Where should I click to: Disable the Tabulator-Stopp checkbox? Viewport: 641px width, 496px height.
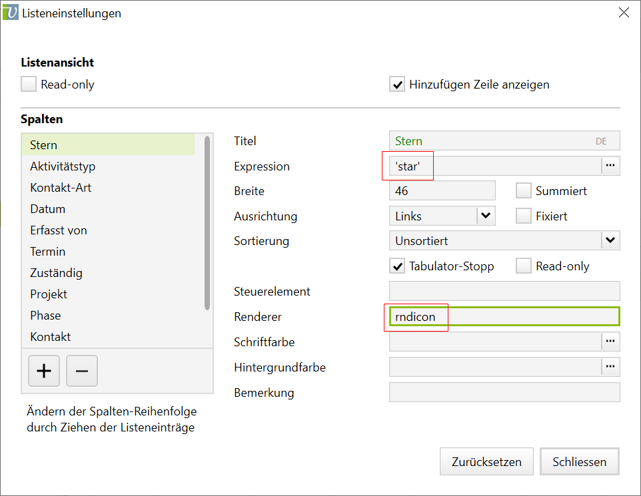click(397, 266)
